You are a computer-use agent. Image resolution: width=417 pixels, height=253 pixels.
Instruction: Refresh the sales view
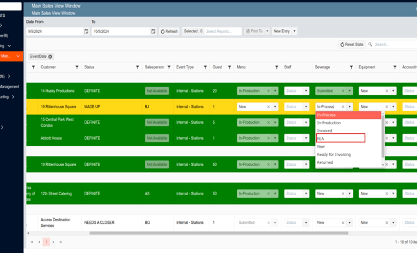169,31
